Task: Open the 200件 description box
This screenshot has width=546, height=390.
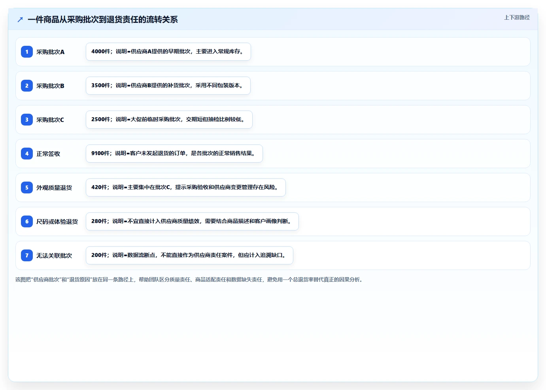Action: pyautogui.click(x=189, y=255)
